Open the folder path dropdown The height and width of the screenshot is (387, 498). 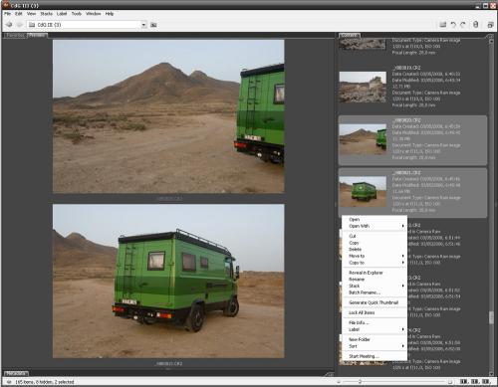[x=143, y=25]
